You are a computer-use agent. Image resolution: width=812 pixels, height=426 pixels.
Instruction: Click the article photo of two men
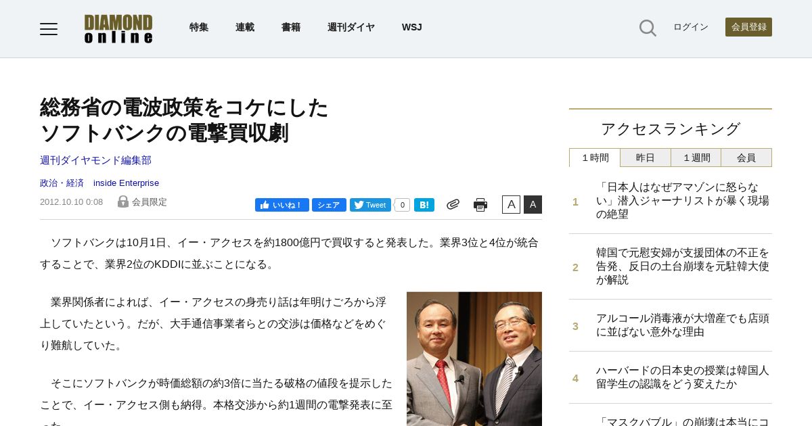(x=474, y=359)
